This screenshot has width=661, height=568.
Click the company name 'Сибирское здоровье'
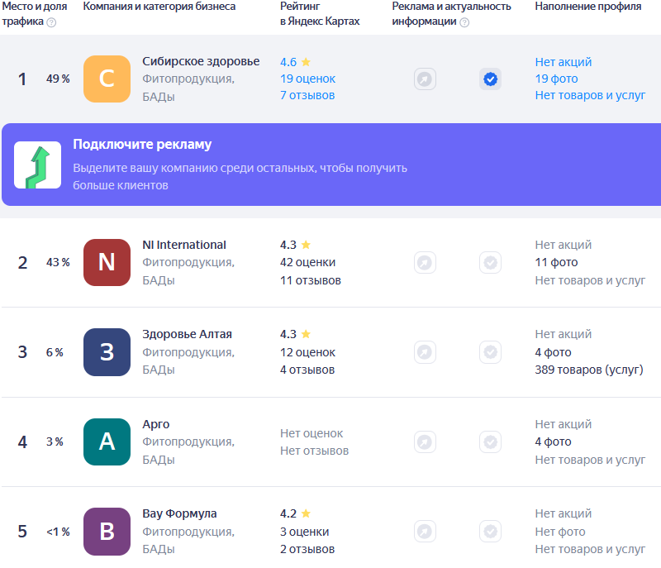(x=201, y=61)
